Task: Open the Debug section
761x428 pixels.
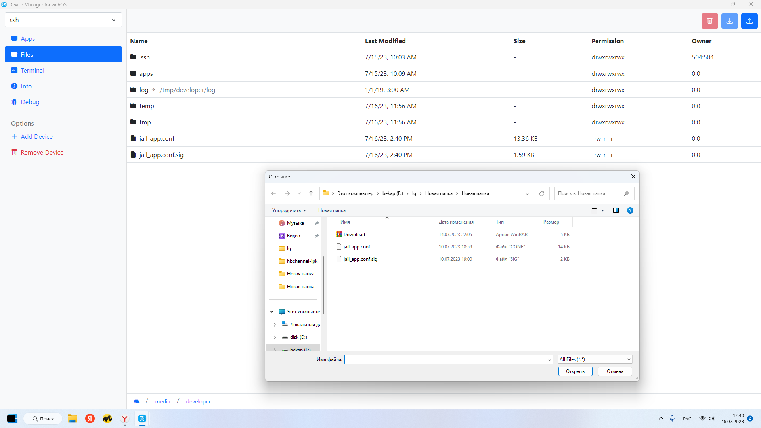Action: 30,102
